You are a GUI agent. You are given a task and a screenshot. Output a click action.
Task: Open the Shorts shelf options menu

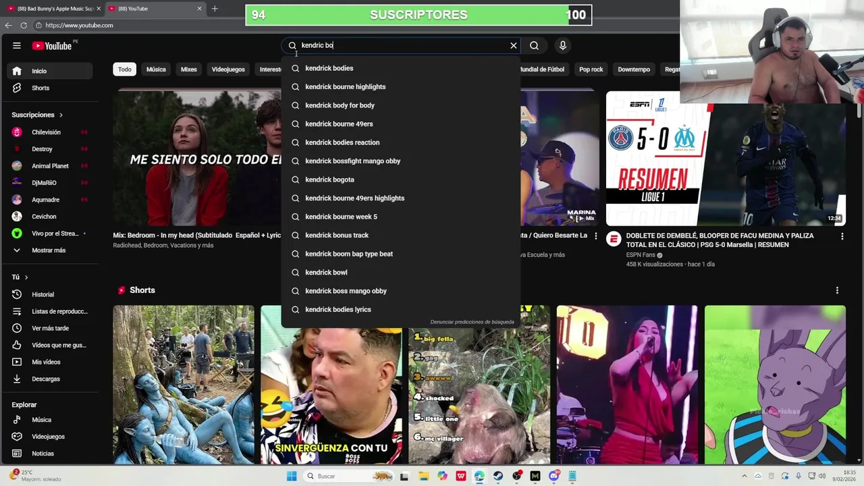(x=837, y=290)
